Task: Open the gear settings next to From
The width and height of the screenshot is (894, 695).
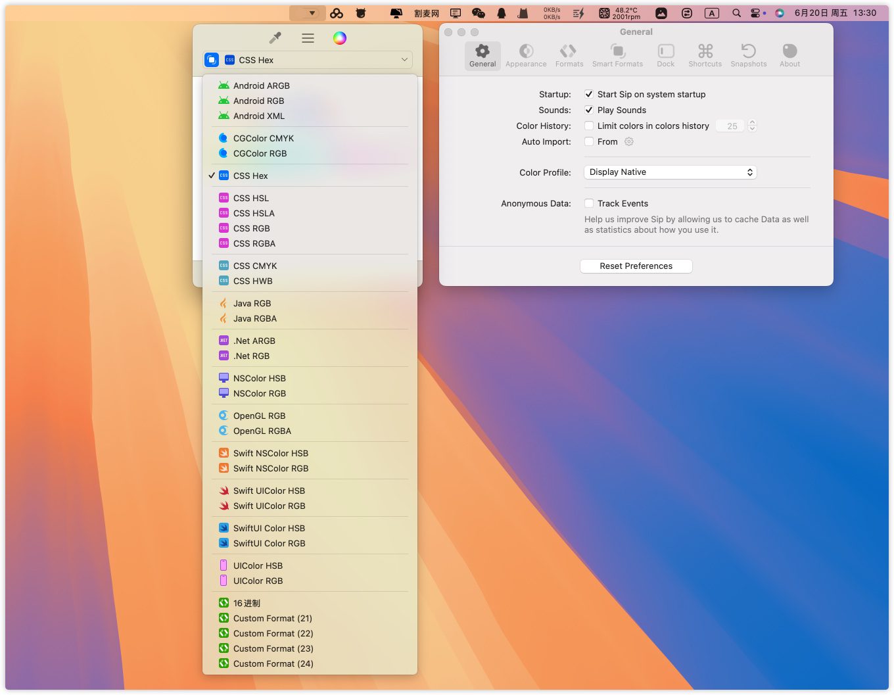Action: click(629, 141)
